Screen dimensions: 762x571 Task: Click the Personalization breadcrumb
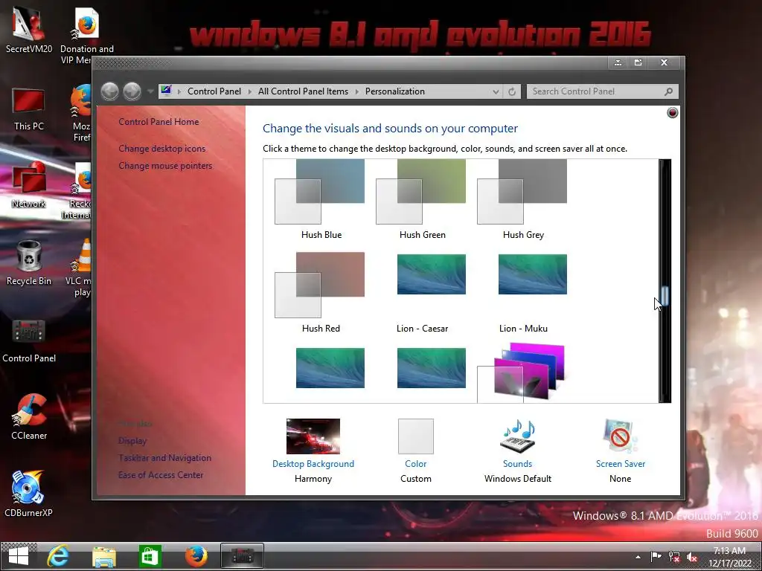[x=395, y=91]
